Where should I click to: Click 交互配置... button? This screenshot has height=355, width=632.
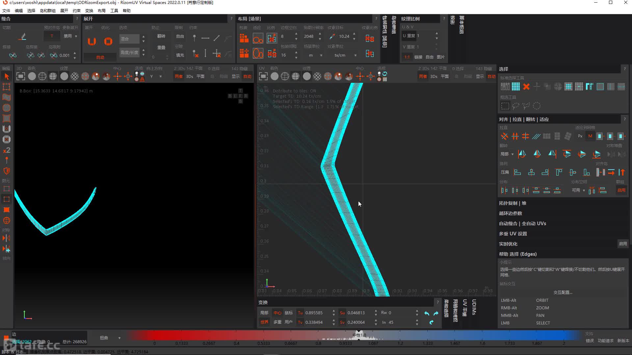coord(563,293)
